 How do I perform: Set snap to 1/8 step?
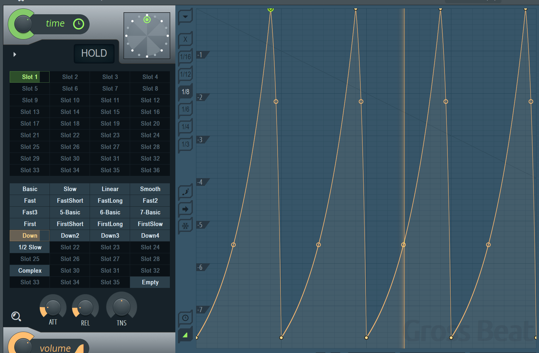point(185,92)
